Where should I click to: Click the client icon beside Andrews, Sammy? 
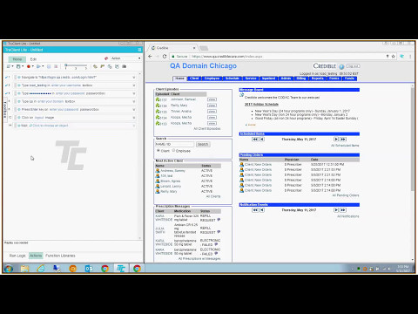[158, 171]
